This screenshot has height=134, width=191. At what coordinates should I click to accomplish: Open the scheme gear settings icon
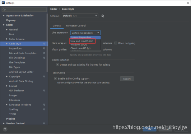pos(103,16)
